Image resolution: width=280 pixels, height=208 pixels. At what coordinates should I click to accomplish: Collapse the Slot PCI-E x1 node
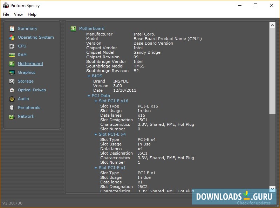[96, 168]
